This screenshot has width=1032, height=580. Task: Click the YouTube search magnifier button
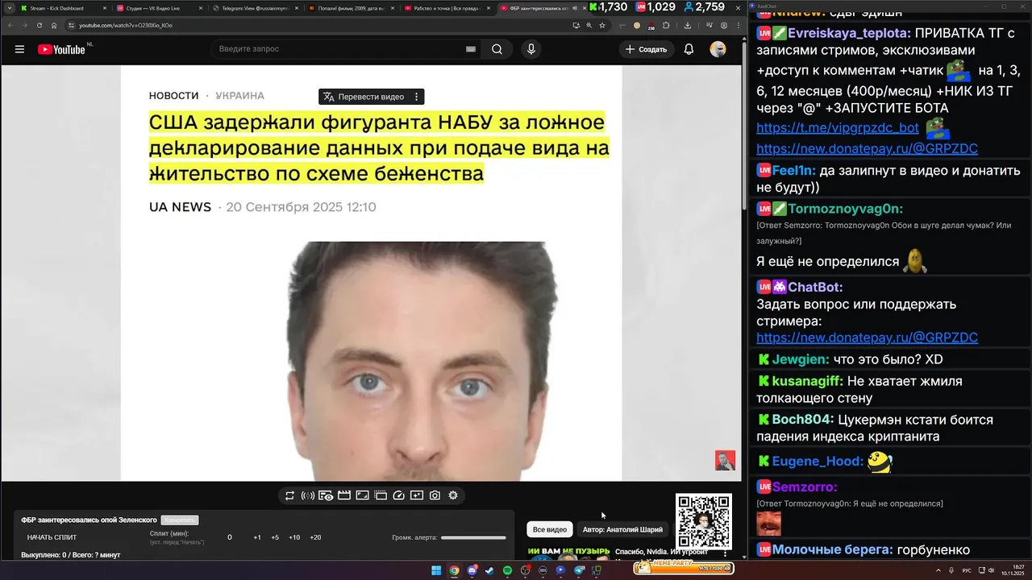point(497,49)
